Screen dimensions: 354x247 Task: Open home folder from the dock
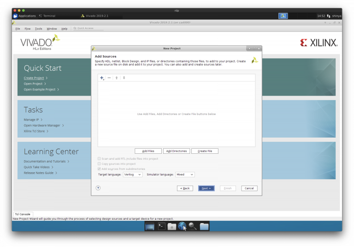[172, 226]
